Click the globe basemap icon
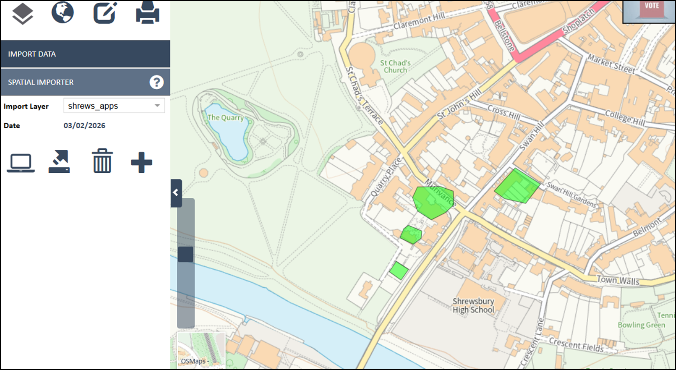Viewport: 676px width, 370px height. pos(62,12)
